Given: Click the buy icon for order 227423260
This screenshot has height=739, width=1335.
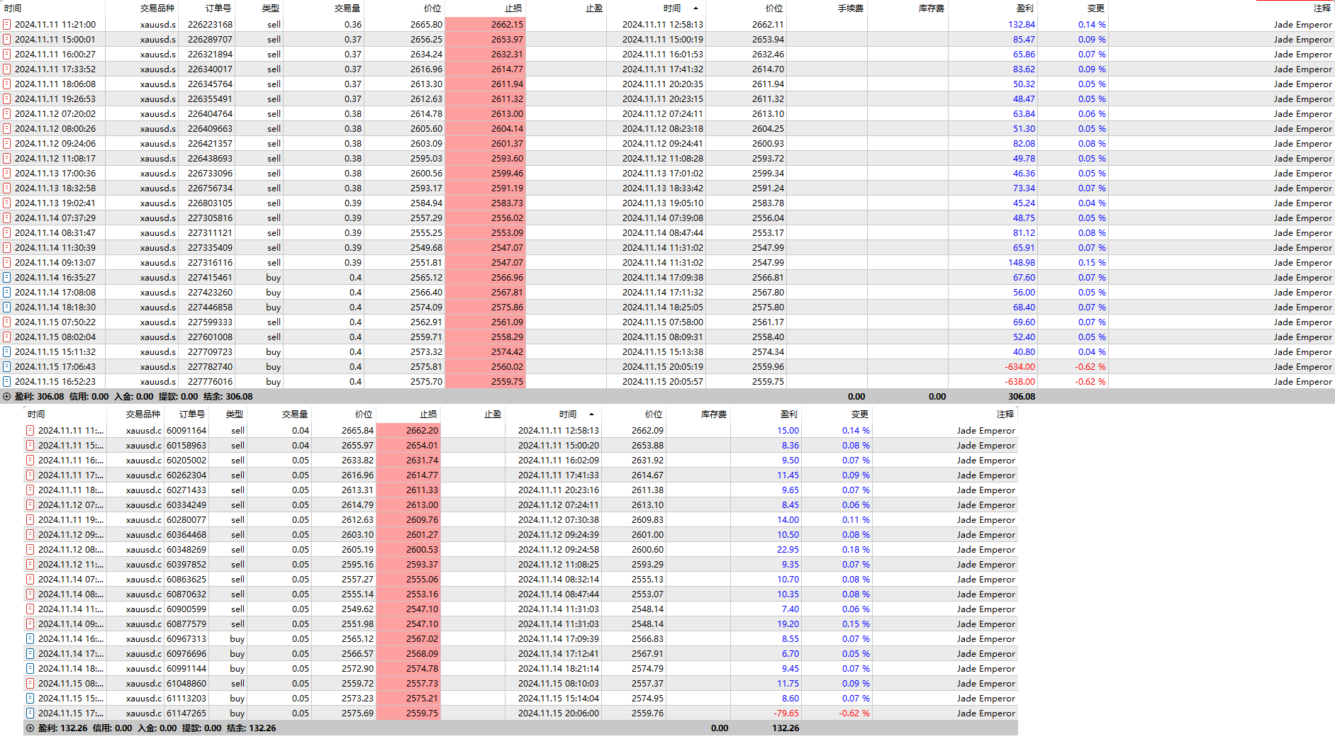Looking at the screenshot, I should (7, 292).
